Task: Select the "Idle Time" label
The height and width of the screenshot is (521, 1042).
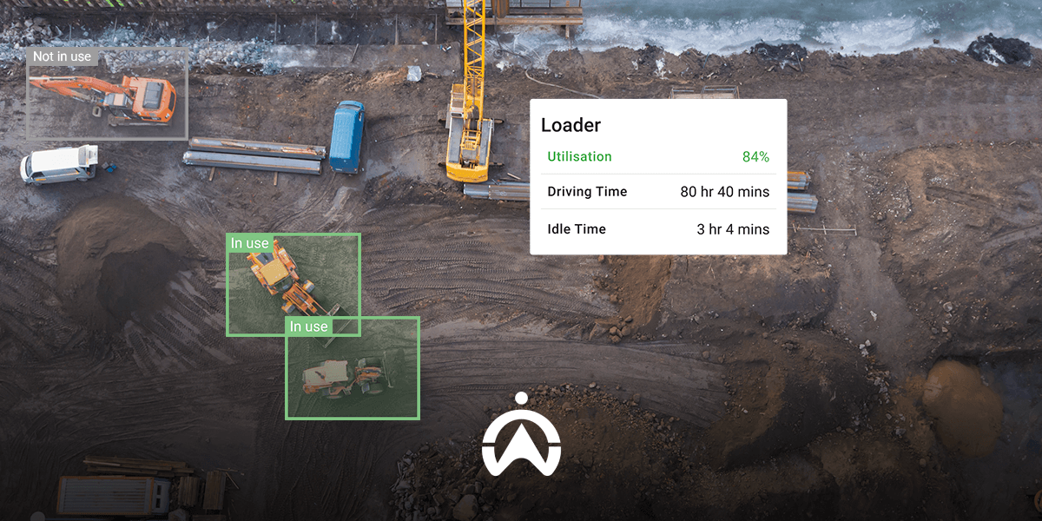Action: click(577, 229)
